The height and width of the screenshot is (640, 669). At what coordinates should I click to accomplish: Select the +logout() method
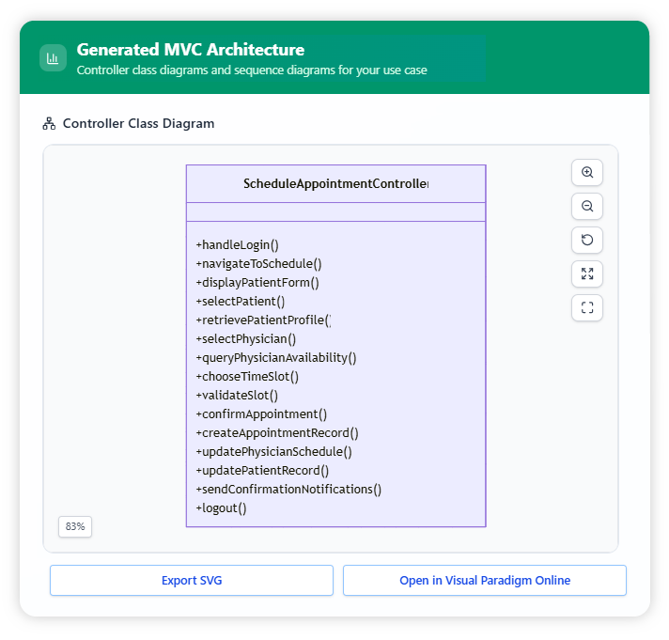(x=221, y=508)
